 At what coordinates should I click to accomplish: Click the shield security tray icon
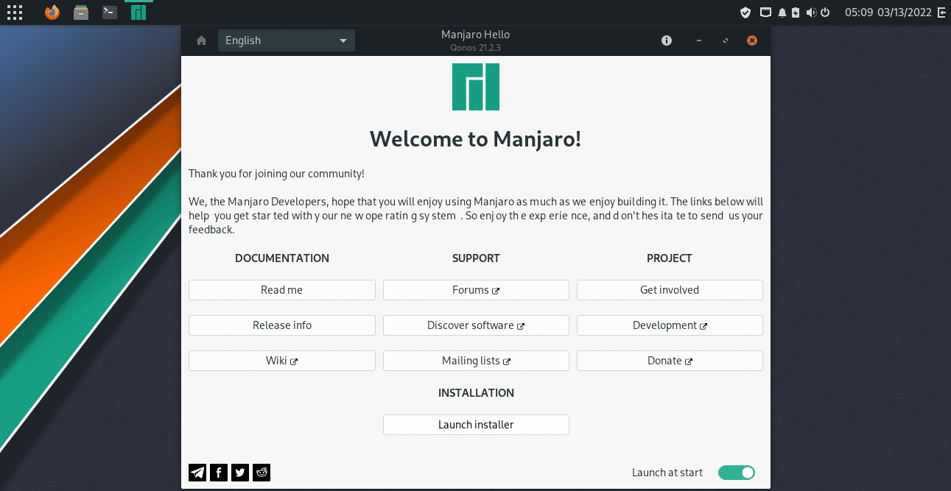[745, 13]
